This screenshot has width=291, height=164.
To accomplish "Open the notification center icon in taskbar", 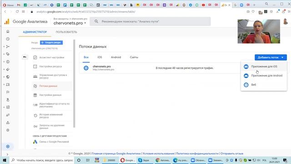I will pyautogui.click(x=285, y=160).
